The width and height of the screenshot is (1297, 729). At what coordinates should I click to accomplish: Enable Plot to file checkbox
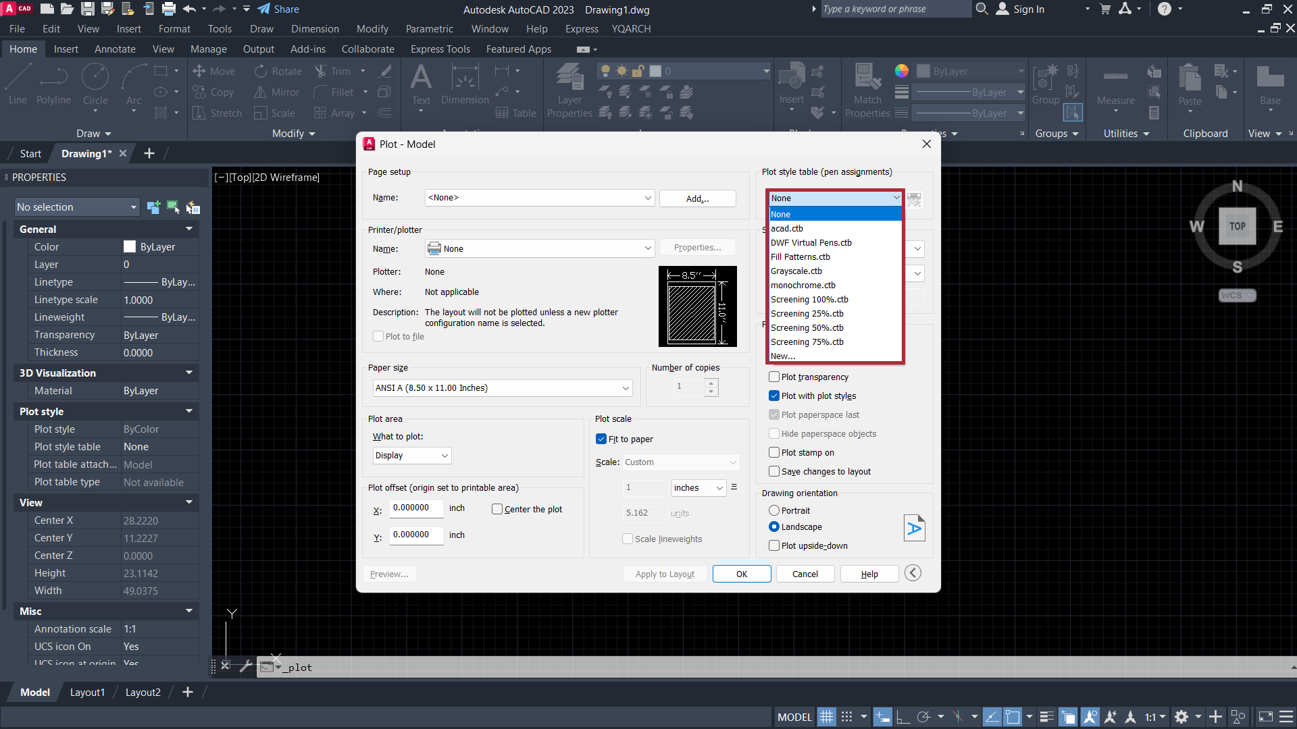pos(378,337)
